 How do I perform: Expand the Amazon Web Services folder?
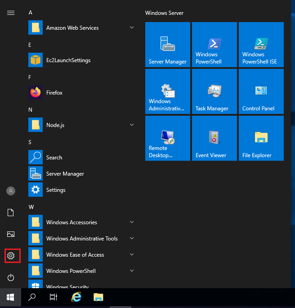point(82,27)
